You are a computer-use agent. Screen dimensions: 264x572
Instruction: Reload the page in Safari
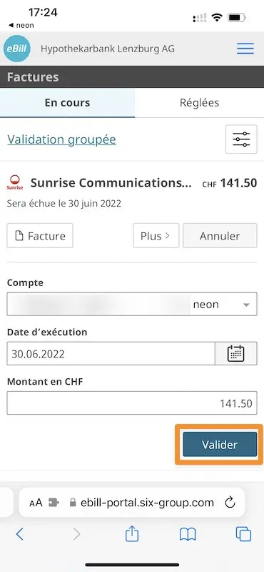230,503
